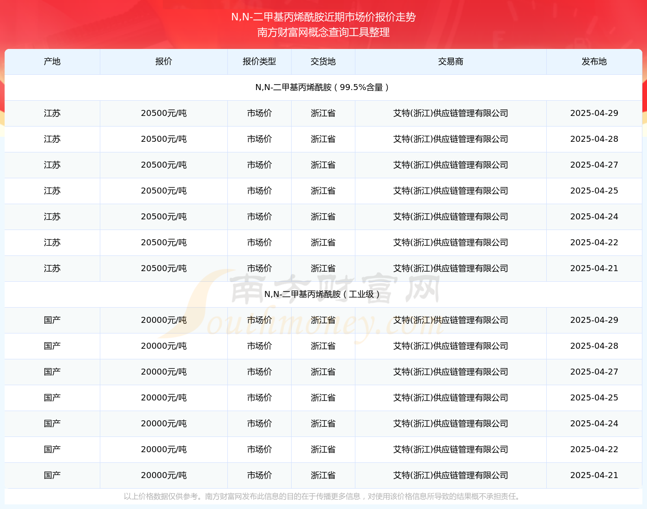This screenshot has width=647, height=509.
Task: Click 20000元/吨 in the 2025-04-27 row
Action: point(164,372)
